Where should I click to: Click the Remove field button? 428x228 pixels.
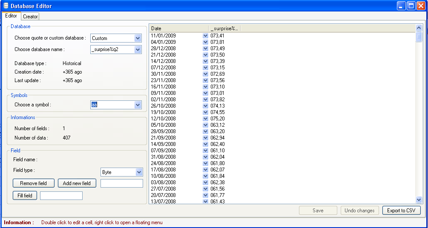pyautogui.click(x=33, y=183)
